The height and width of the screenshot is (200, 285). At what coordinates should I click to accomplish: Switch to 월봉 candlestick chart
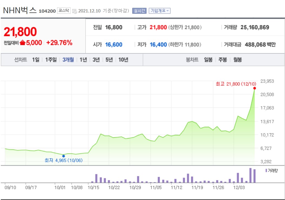(238, 60)
